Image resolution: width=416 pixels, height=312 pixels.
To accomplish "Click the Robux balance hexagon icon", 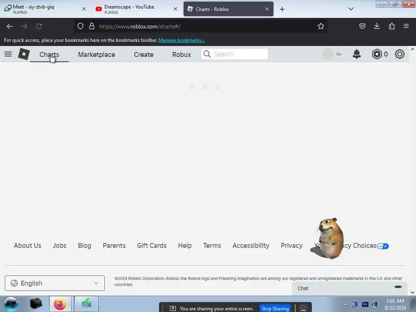I will coord(377,54).
